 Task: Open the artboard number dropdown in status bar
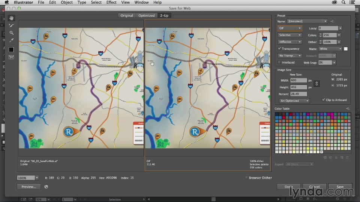point(75,199)
